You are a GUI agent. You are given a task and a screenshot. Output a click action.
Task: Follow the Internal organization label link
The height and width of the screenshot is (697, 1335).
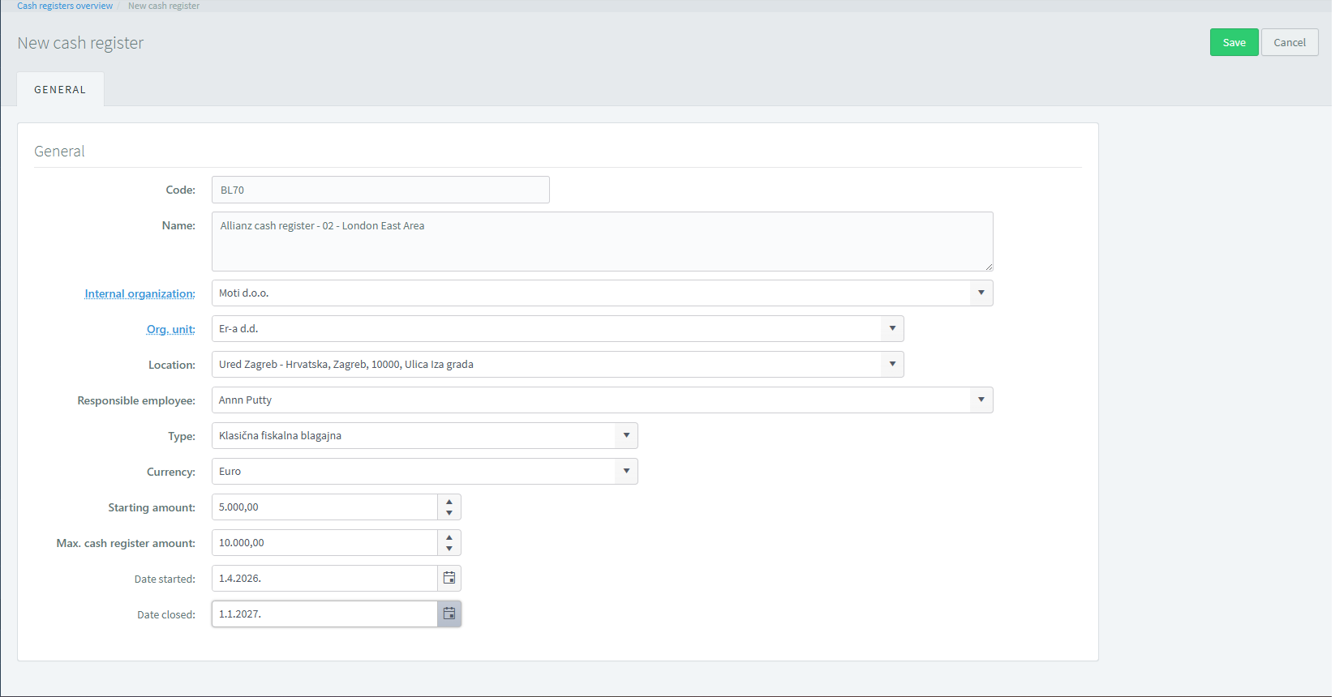click(x=140, y=294)
